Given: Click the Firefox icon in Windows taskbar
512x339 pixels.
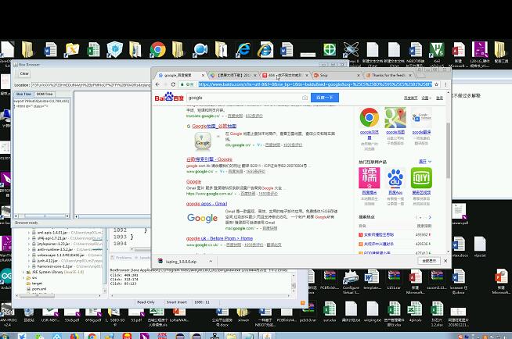Looking at the screenshot, I should [74, 336].
